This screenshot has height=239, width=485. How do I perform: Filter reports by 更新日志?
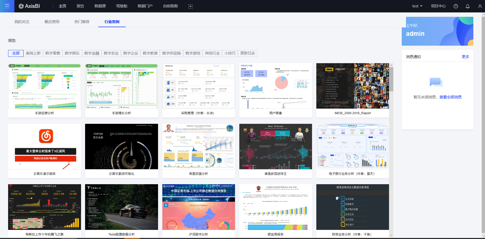coord(248,53)
